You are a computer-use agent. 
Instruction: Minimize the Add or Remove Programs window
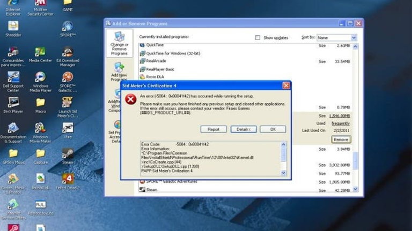click(x=342, y=24)
